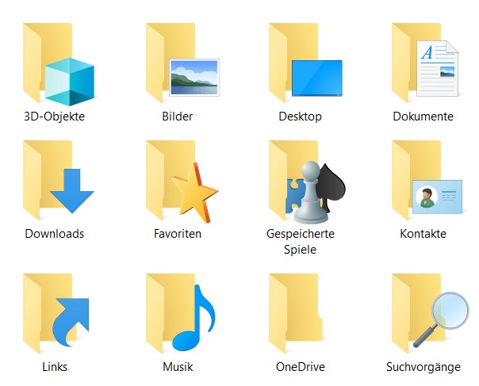Click the Dokumente folder icon
The image size is (479, 386).
(x=424, y=63)
